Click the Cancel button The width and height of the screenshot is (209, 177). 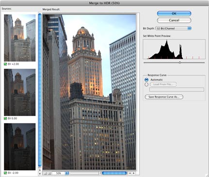(174, 20)
